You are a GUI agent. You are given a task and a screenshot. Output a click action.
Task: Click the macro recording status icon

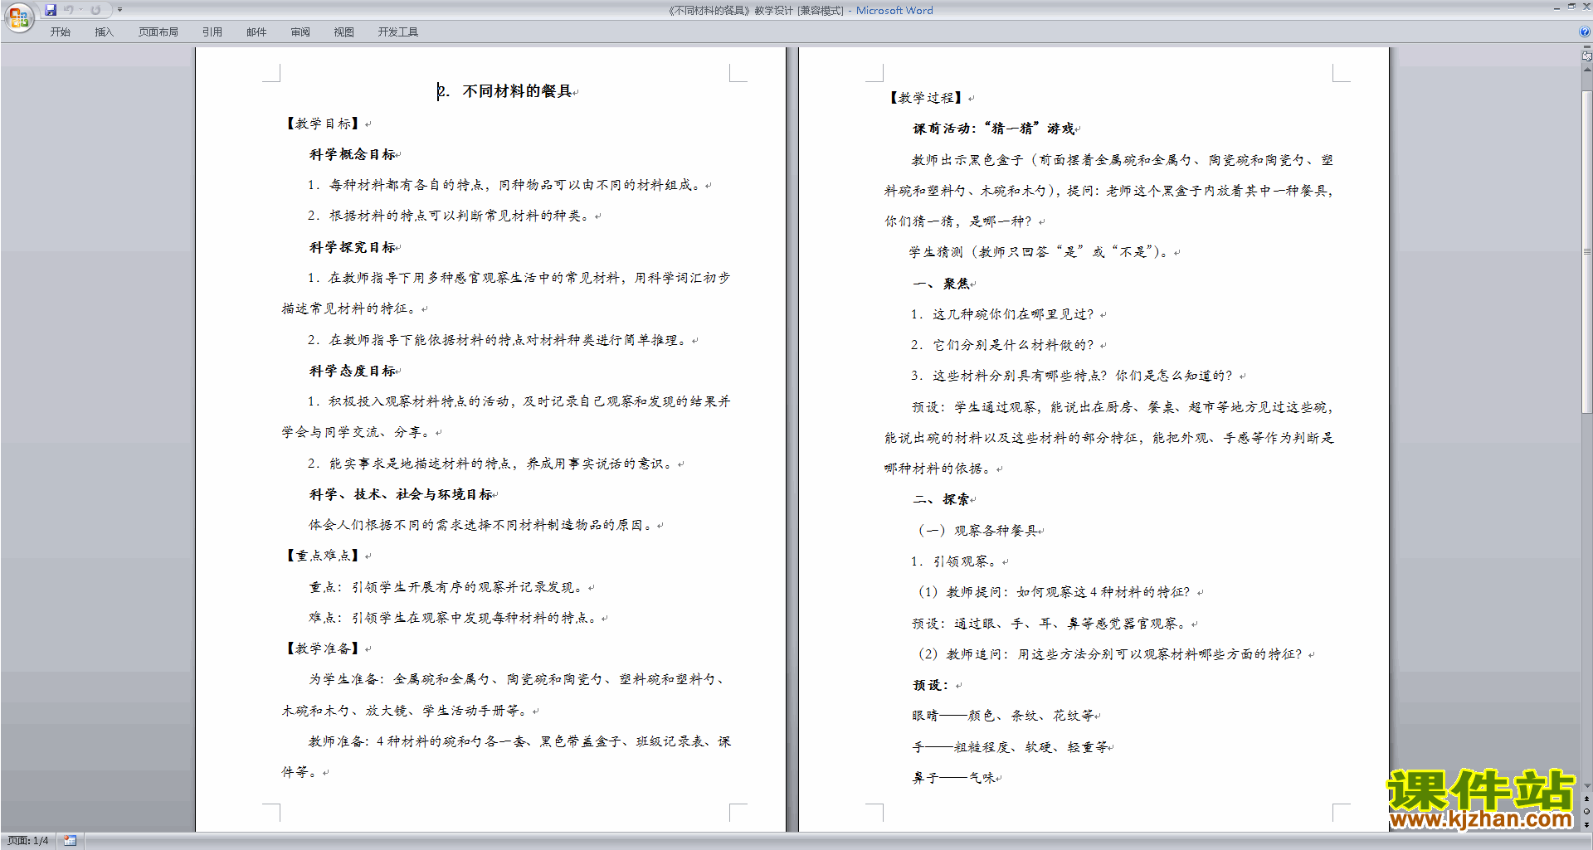tap(71, 841)
